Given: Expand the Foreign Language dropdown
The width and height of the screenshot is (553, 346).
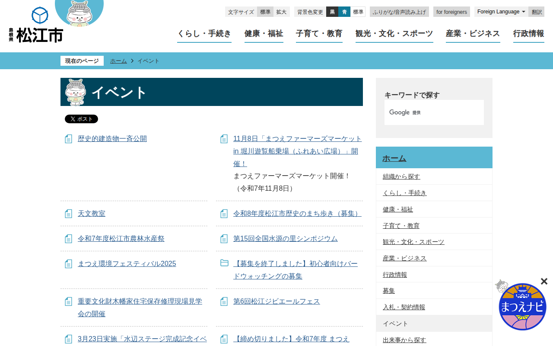Looking at the screenshot, I should tap(501, 12).
